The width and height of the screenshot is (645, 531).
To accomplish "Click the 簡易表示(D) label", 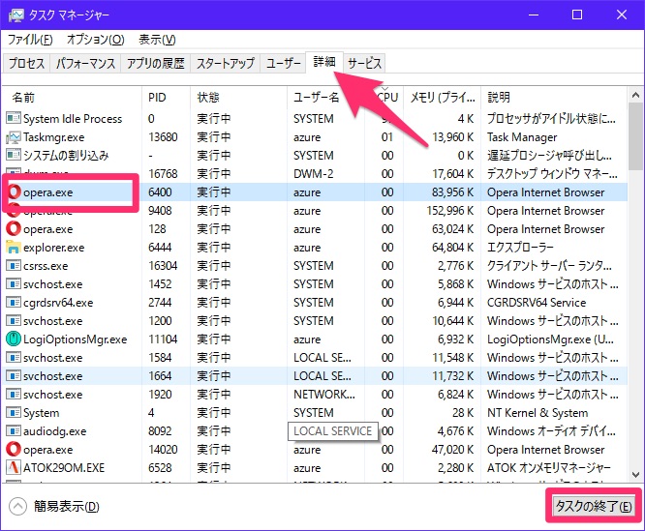I will 67,507.
